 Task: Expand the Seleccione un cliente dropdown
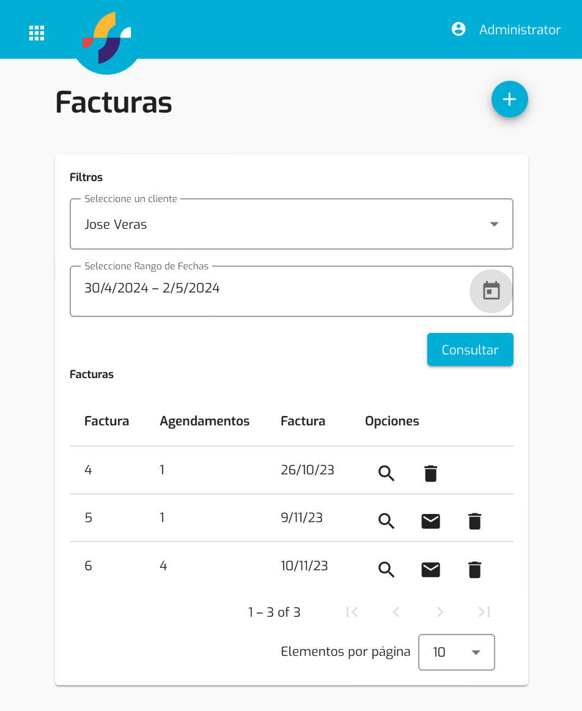tap(291, 224)
